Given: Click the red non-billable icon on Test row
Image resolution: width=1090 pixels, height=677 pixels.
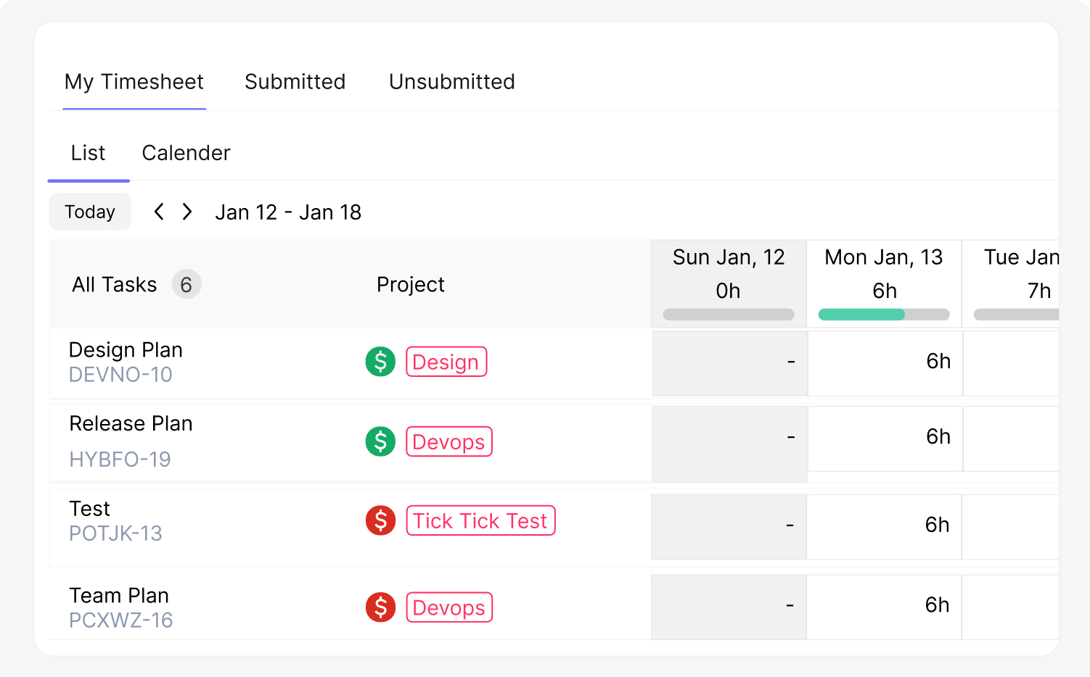Looking at the screenshot, I should coord(380,520).
